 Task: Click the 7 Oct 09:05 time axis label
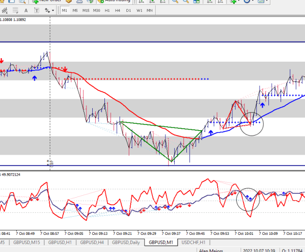[x=74, y=233]
